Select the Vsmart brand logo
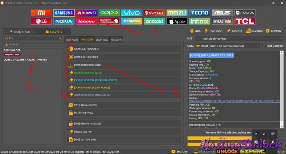286x154 pixels. click(x=154, y=13)
